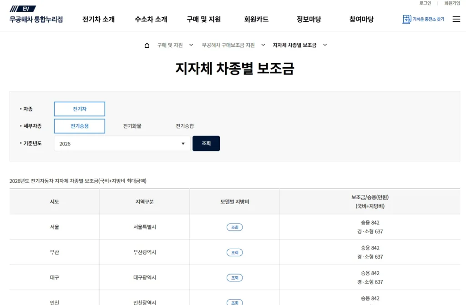The width and height of the screenshot is (466, 305).
Task: Open the 참여마당 menu
Action: click(x=361, y=19)
